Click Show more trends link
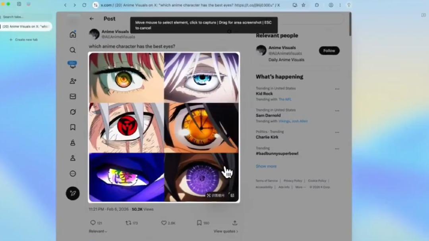Image resolution: width=429 pixels, height=241 pixels. tap(266, 166)
